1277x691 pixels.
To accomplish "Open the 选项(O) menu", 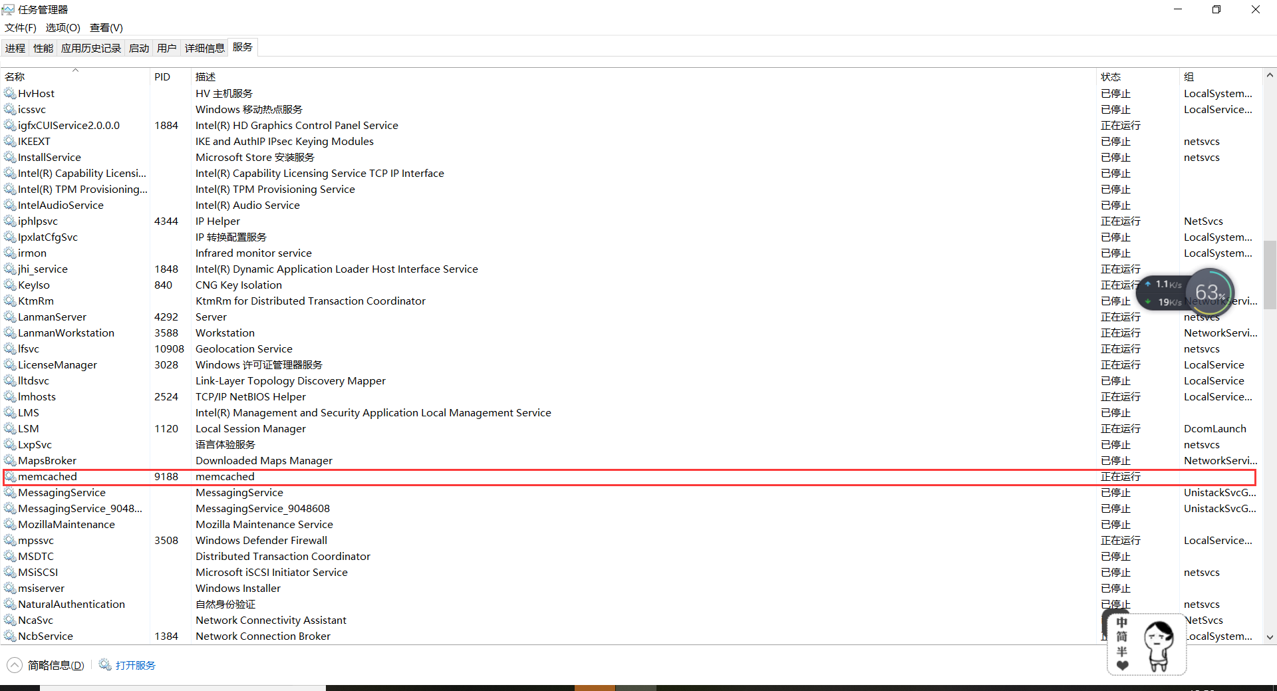I will click(62, 28).
